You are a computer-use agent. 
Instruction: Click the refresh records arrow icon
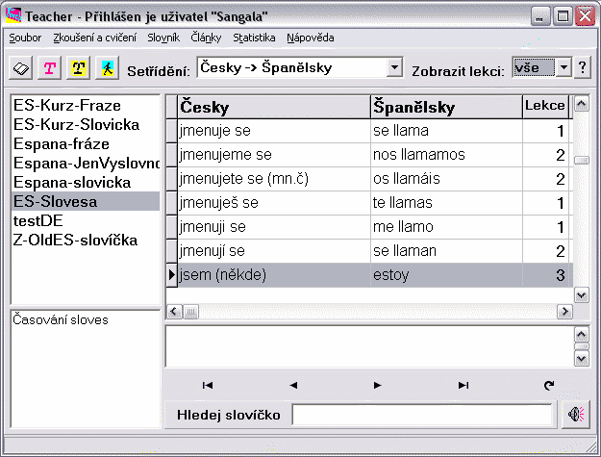coord(549,385)
